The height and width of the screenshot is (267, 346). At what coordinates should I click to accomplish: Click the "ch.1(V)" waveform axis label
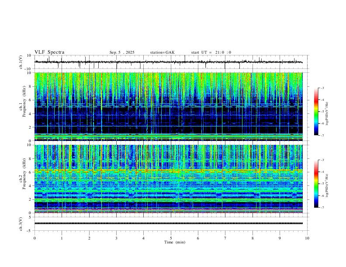[21, 62]
